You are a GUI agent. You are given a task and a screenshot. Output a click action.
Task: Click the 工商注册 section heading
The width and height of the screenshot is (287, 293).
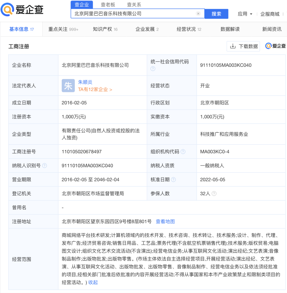tap(19, 46)
